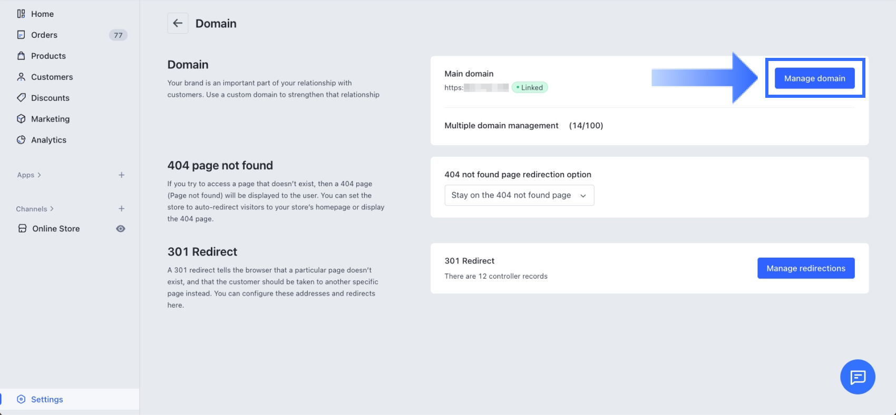Go back using the arrow button
This screenshot has width=896, height=415.
coord(178,23)
